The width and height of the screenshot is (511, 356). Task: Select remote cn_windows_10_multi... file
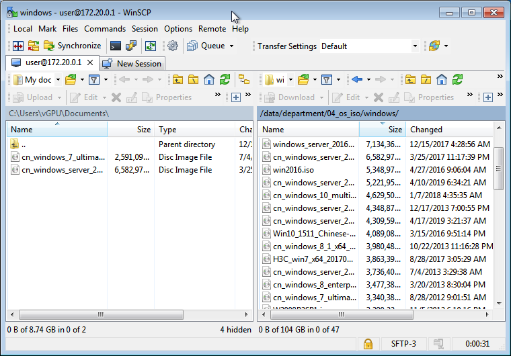click(x=377, y=195)
